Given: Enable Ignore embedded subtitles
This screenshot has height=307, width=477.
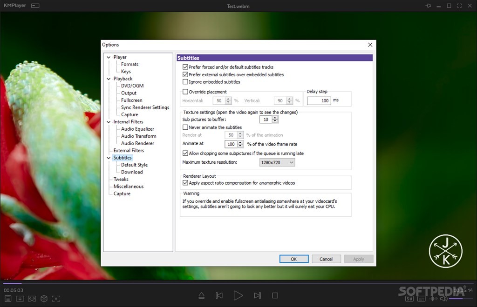Looking at the screenshot, I should 185,82.
